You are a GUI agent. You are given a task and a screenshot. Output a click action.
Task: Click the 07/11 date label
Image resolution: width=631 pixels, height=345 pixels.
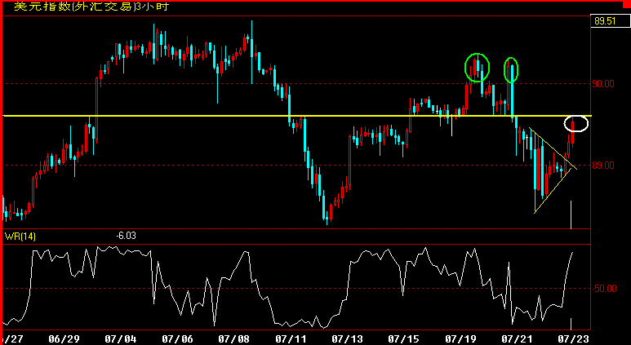(x=290, y=338)
